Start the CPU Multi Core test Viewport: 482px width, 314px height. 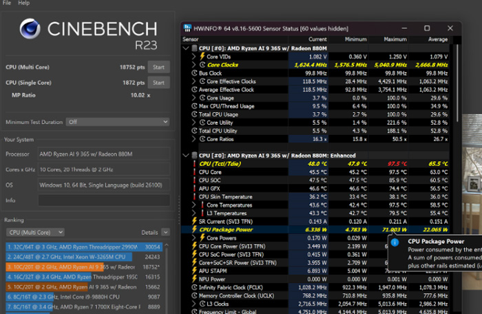point(158,67)
